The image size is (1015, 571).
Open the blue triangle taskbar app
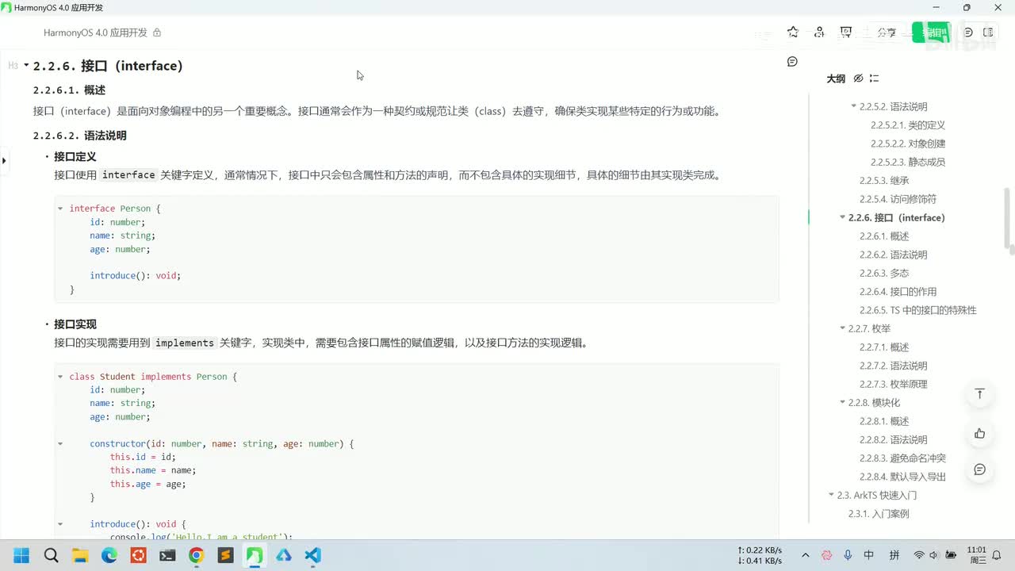(284, 555)
